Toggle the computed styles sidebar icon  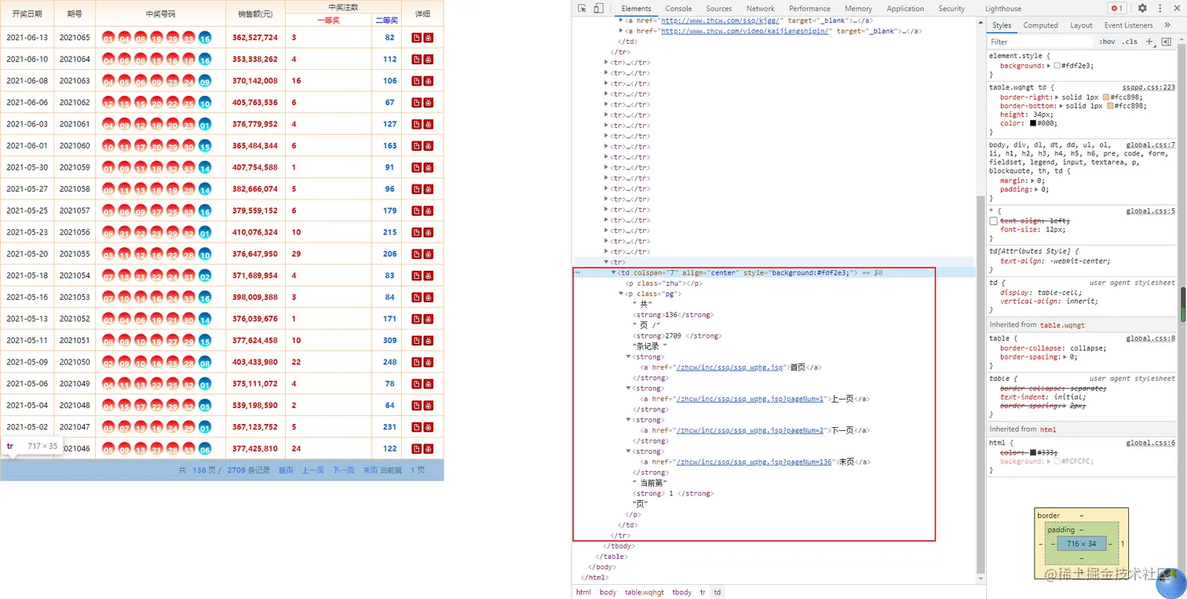(x=1166, y=42)
